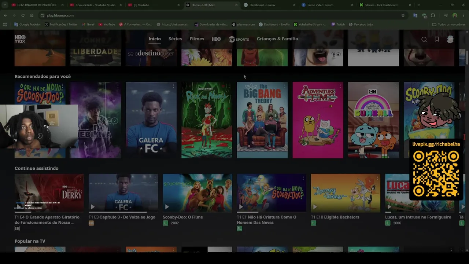Open a new browser tab
The width and height of the screenshot is (469, 264).
tap(419, 5)
